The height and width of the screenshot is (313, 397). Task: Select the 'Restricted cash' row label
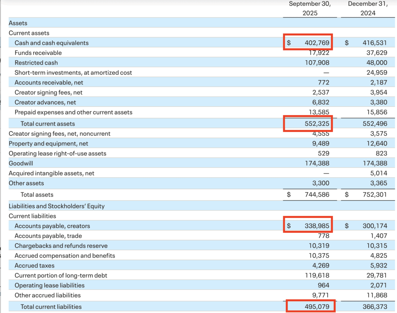click(x=36, y=62)
